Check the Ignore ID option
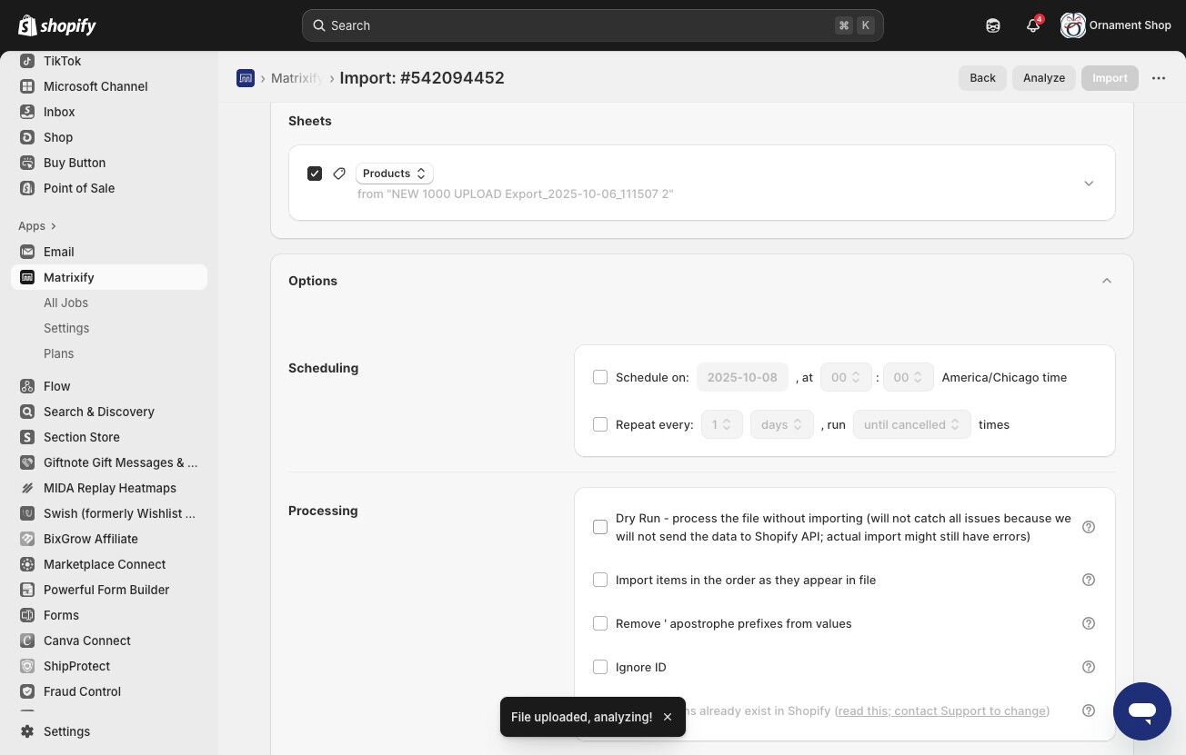 600,667
